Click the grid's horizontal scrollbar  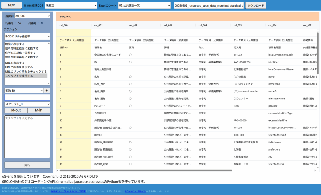[x=144, y=170]
